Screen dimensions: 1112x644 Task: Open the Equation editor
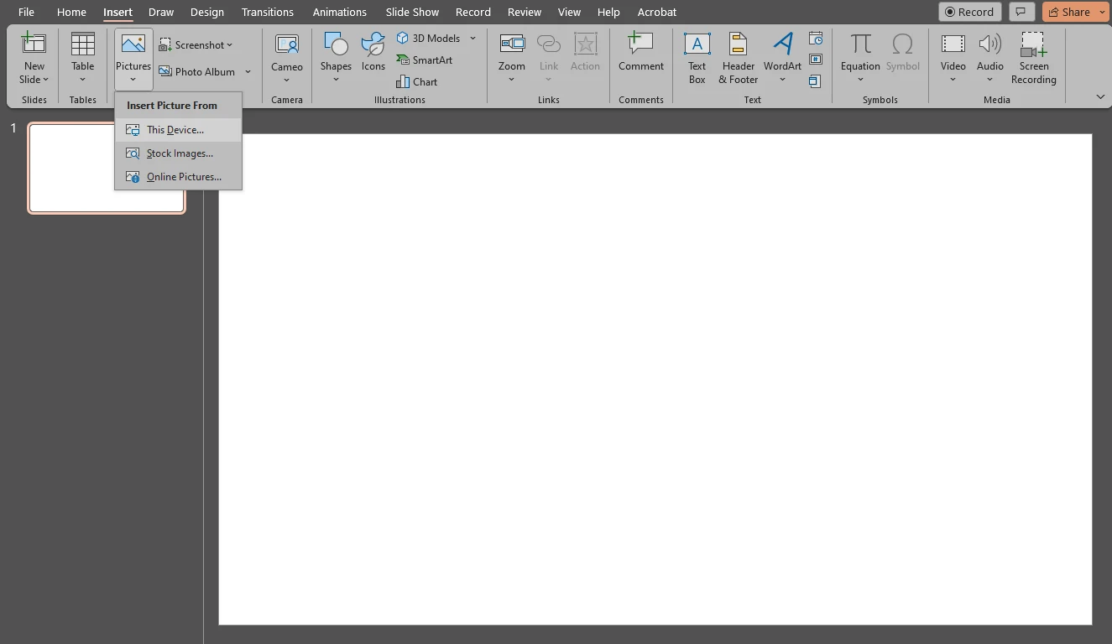pos(859,57)
